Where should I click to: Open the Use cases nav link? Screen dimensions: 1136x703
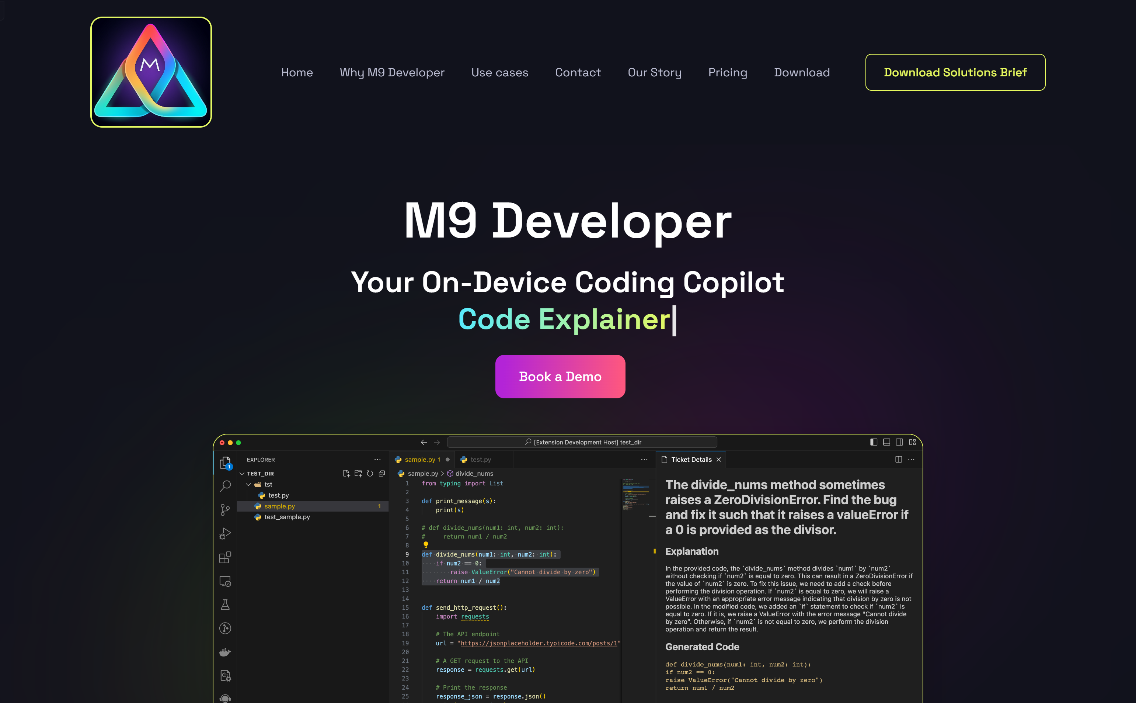499,73
